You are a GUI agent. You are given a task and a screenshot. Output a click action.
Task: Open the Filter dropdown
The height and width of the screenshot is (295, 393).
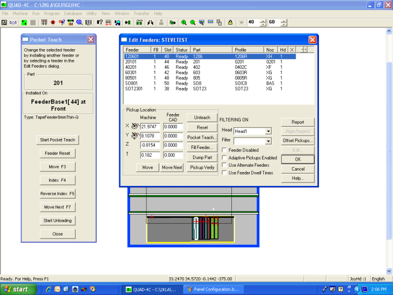coord(268,141)
